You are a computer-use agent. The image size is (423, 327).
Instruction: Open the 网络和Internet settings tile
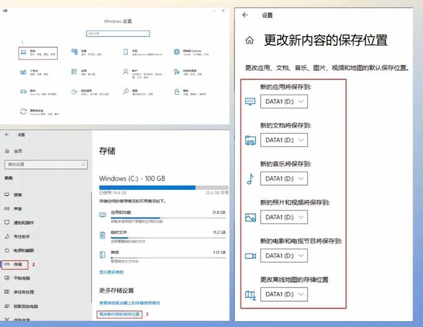coord(191,53)
